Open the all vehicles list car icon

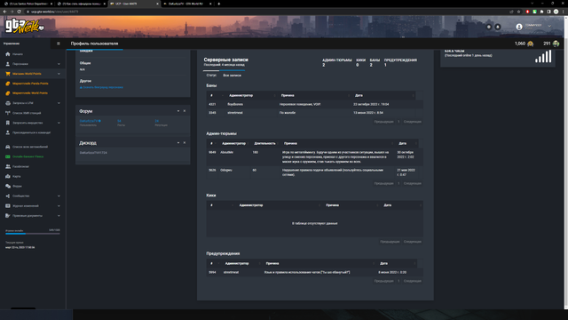[8, 147]
